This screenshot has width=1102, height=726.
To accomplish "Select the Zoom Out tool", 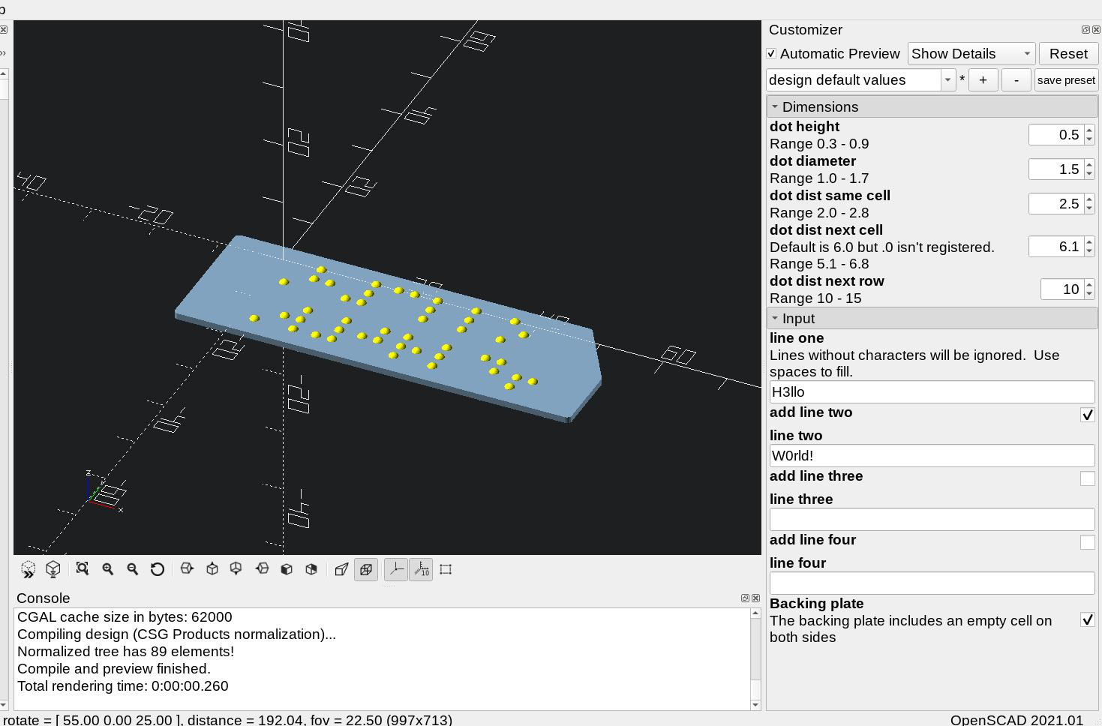I will tap(133, 569).
